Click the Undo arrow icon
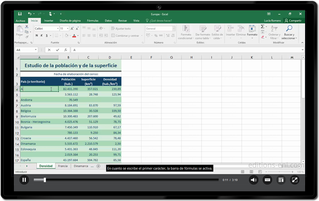319x201 pixels. pyautogui.click(x=30, y=14)
